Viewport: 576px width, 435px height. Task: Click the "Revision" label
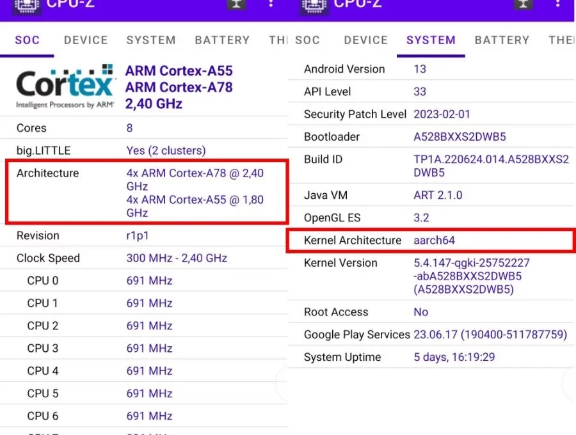[38, 235]
